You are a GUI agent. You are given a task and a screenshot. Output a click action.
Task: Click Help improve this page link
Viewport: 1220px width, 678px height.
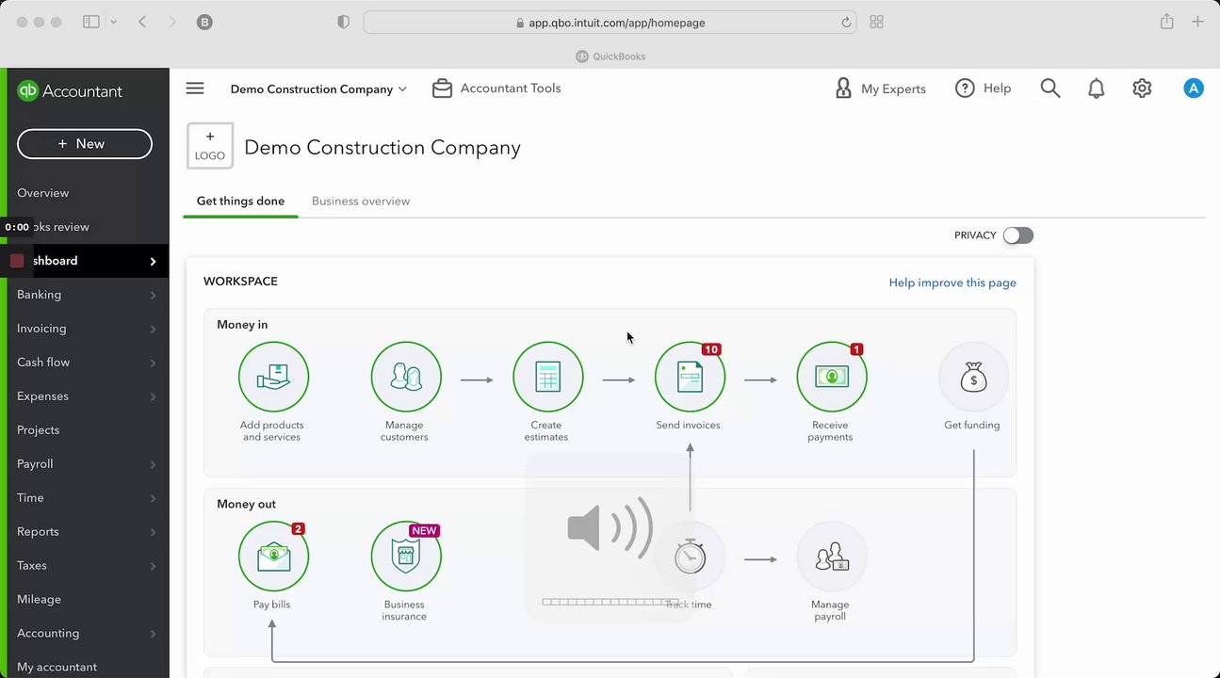[x=952, y=282]
